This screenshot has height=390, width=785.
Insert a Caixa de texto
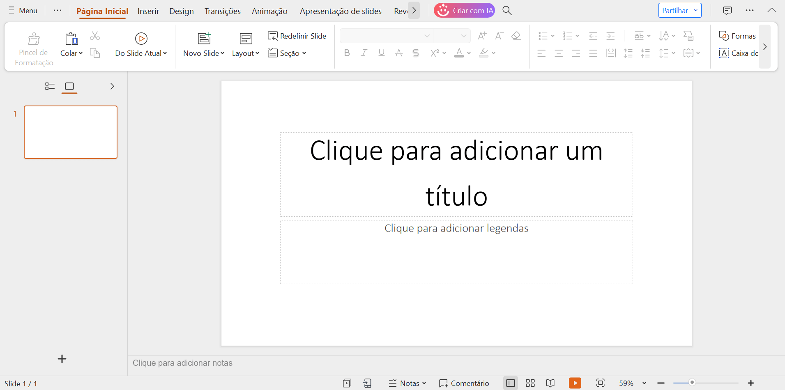(x=738, y=53)
